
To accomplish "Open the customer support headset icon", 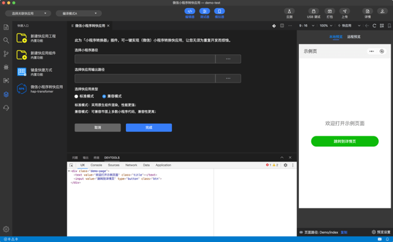I will click(6, 108).
